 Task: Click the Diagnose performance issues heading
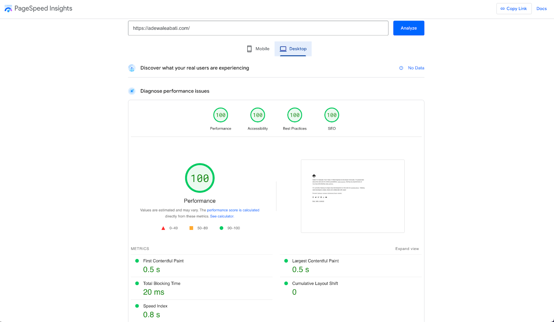(175, 91)
